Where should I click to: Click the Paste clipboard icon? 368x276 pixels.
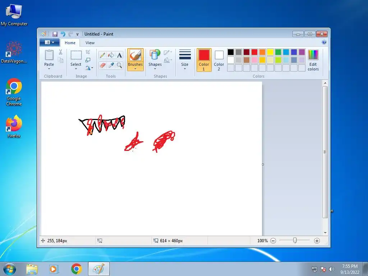click(x=49, y=55)
